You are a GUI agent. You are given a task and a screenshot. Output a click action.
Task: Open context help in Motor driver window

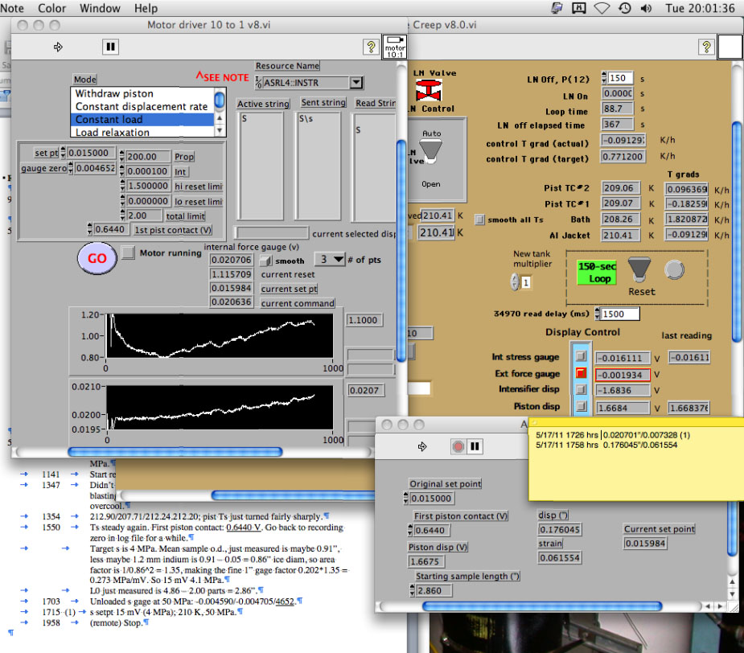371,47
